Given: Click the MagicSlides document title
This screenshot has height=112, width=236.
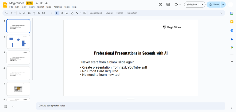Looking at the screenshot, I should [x=17, y=3].
